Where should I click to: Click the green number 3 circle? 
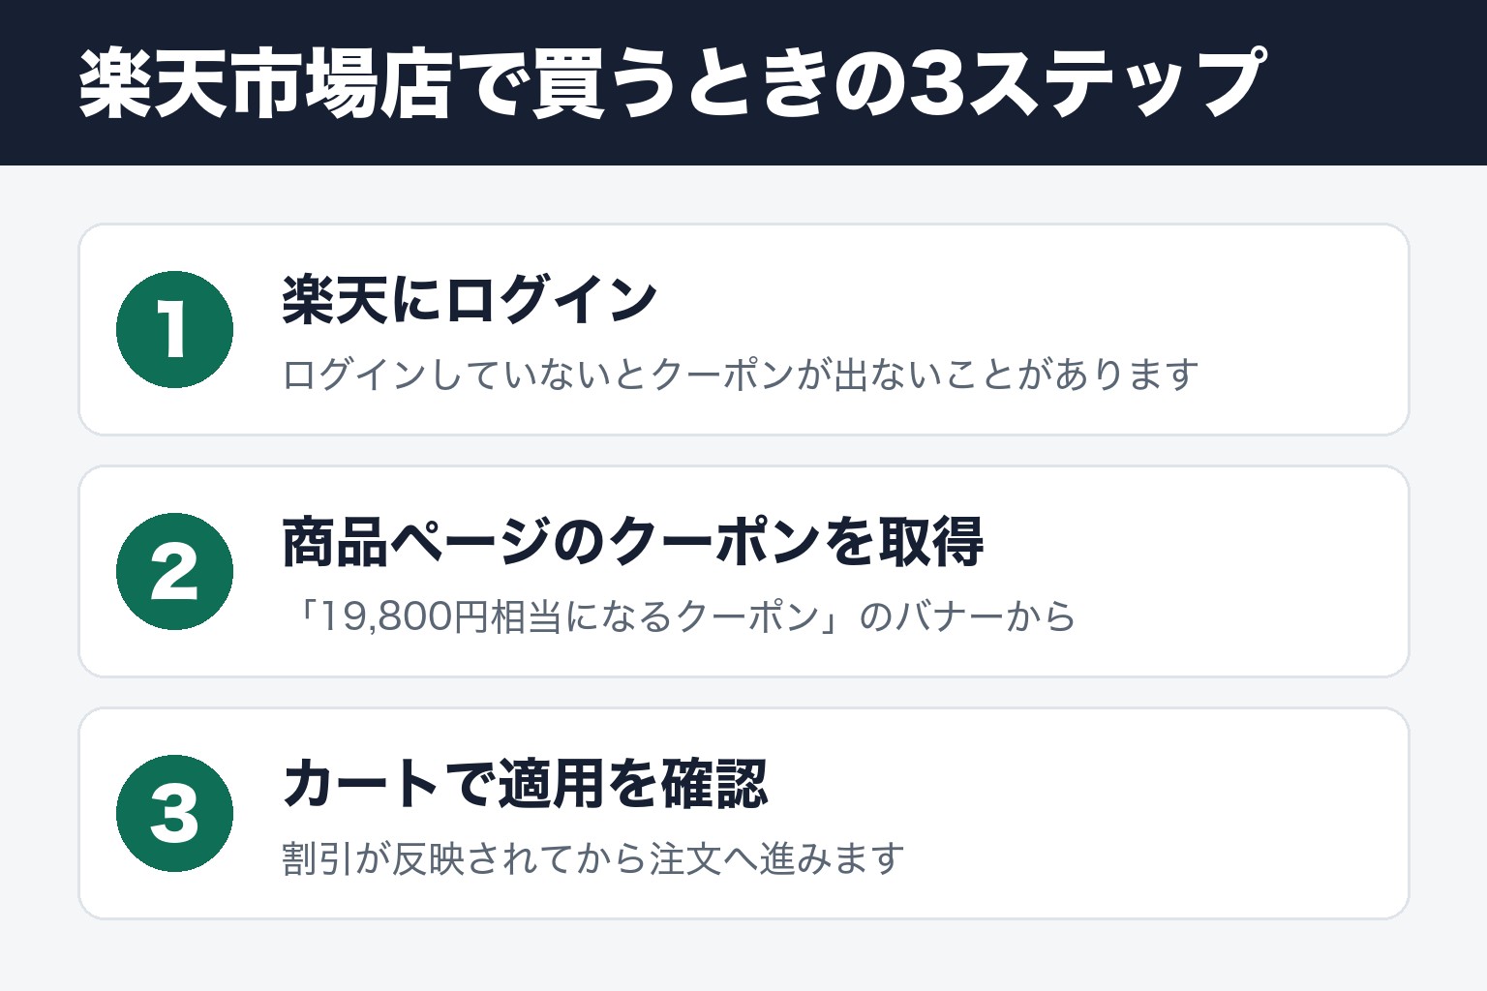tap(174, 814)
